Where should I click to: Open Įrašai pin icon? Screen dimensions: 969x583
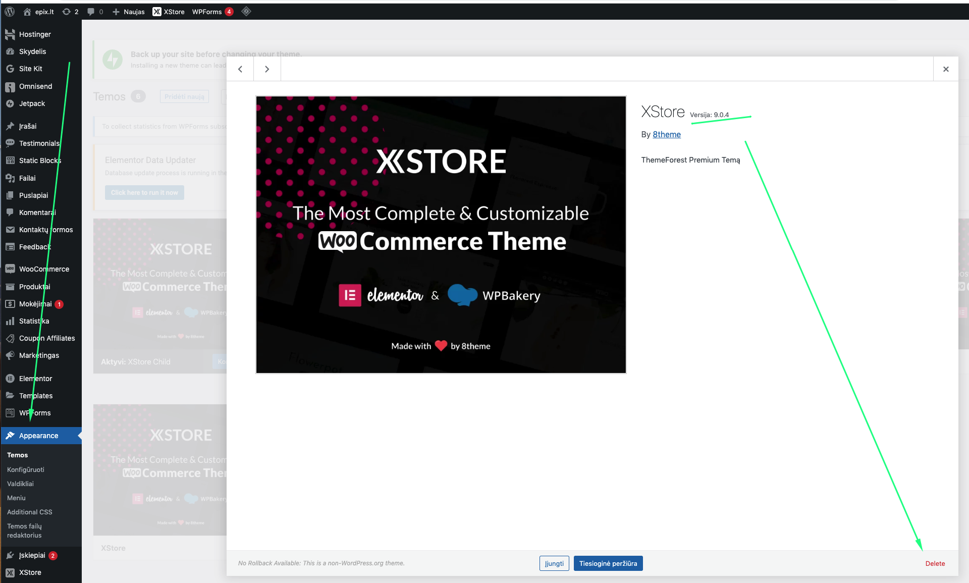point(10,126)
